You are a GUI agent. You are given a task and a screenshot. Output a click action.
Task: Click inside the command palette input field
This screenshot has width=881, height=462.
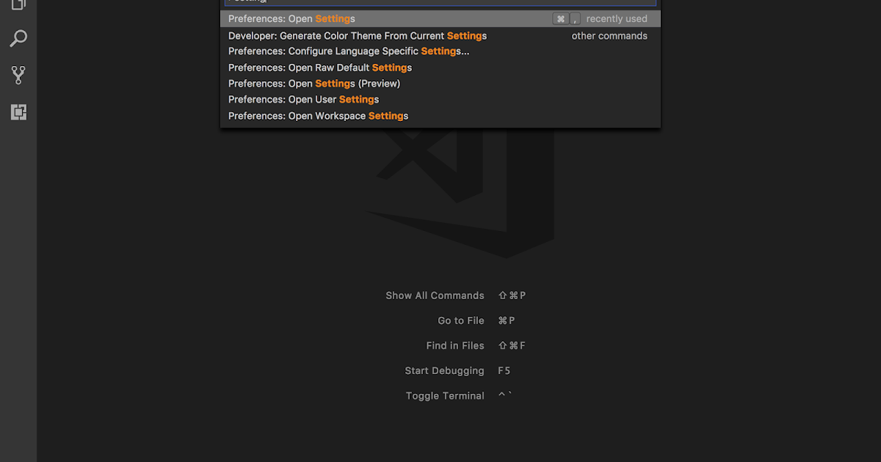pyautogui.click(x=440, y=1)
